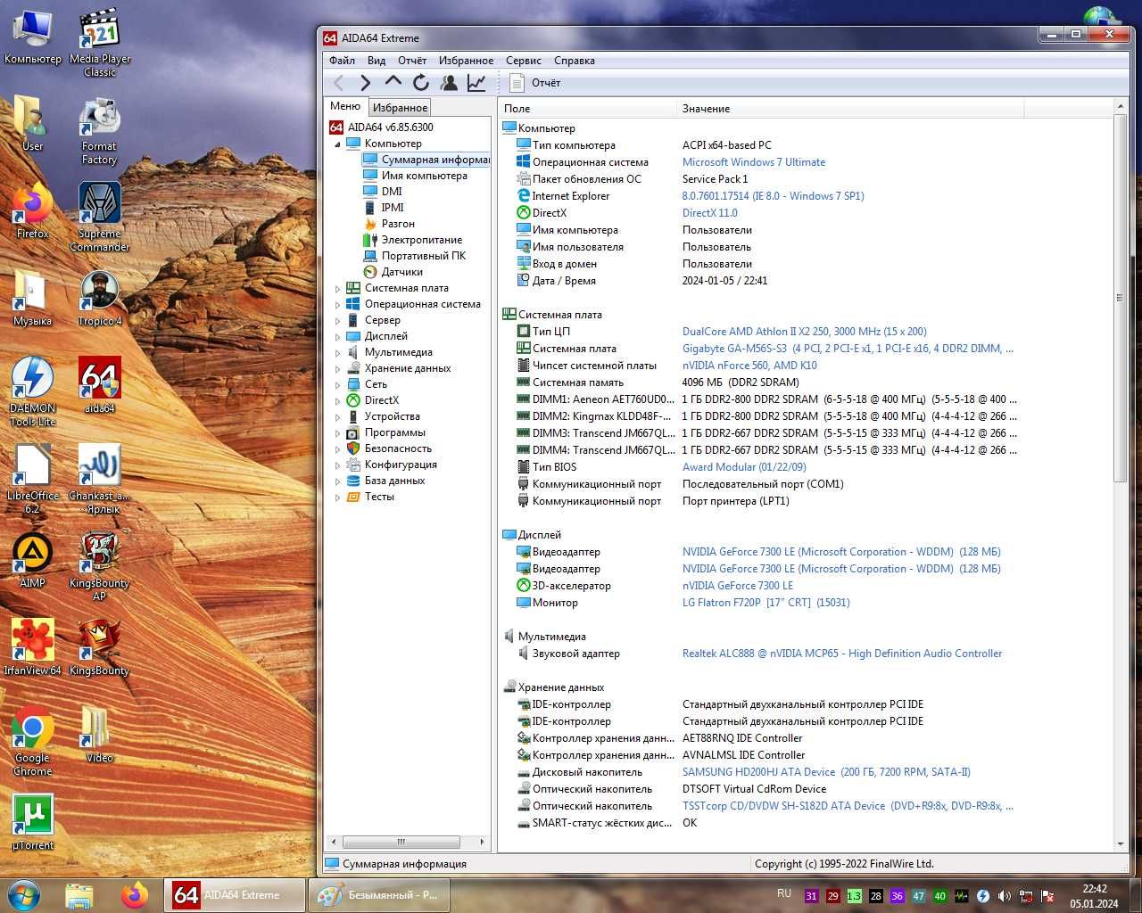Switch to the Избранное tab in sidebar
This screenshot has height=913, width=1142.
click(400, 108)
